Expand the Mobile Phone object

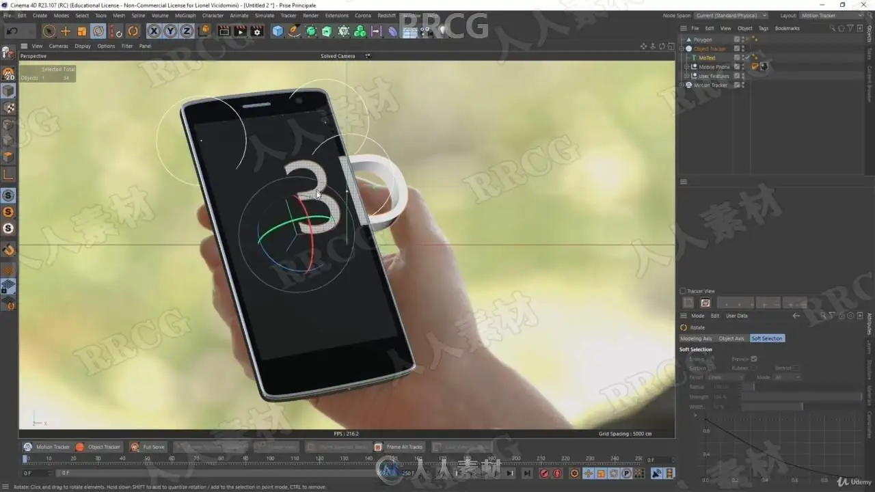click(x=687, y=67)
